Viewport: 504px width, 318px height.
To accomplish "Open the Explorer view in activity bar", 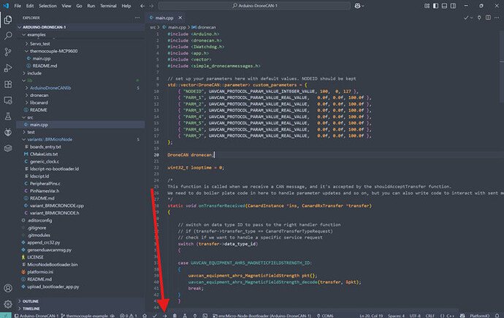I will [8, 20].
